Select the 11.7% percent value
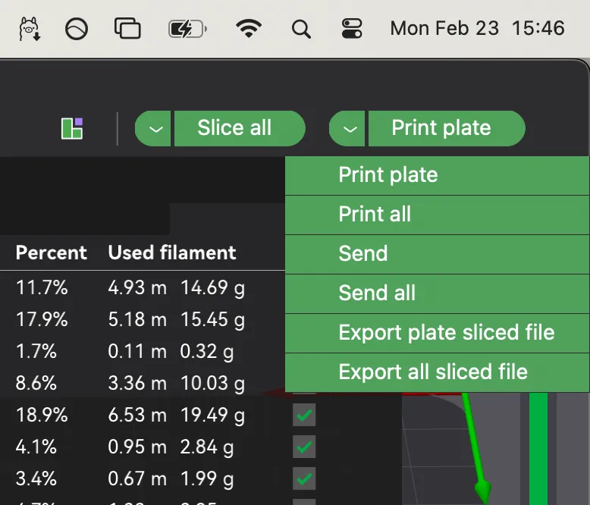 point(42,287)
